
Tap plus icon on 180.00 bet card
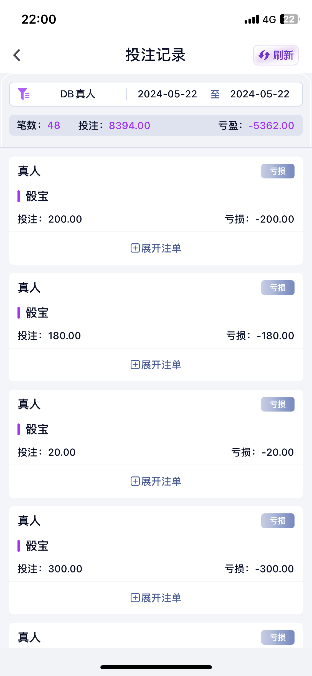tap(135, 365)
